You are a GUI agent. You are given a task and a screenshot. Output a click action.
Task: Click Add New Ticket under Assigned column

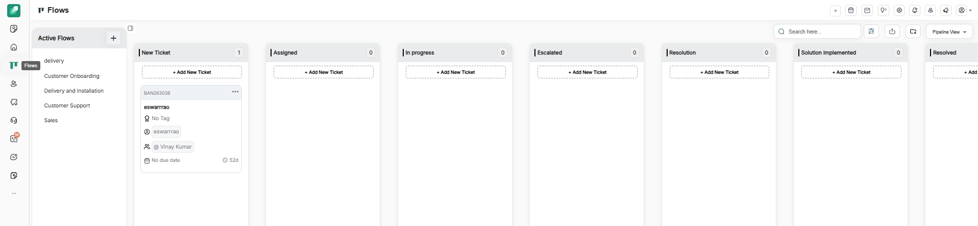click(x=324, y=72)
